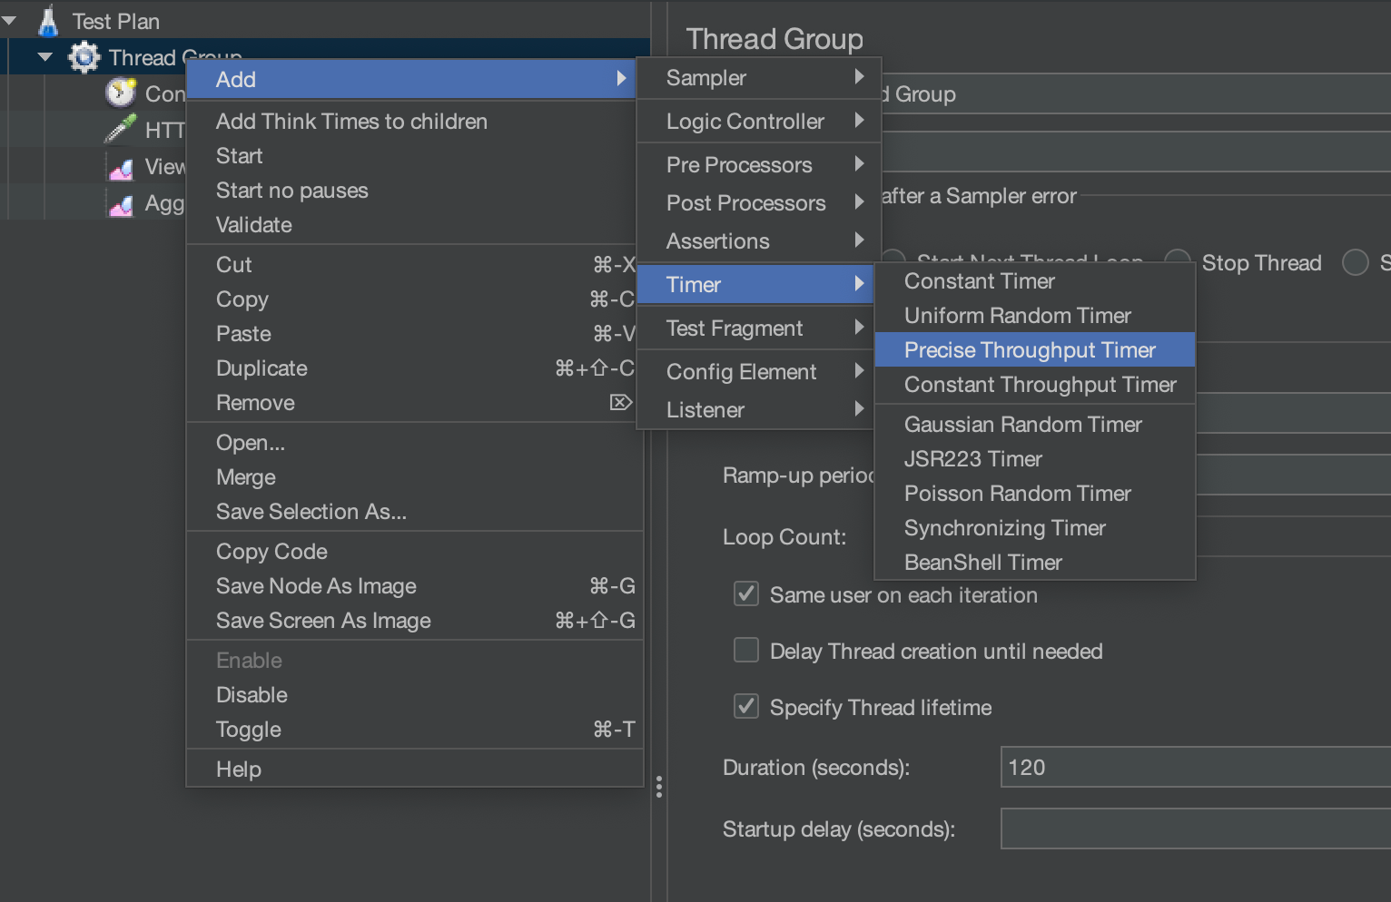Click the Aggregate listener icon in tree

coord(121,204)
